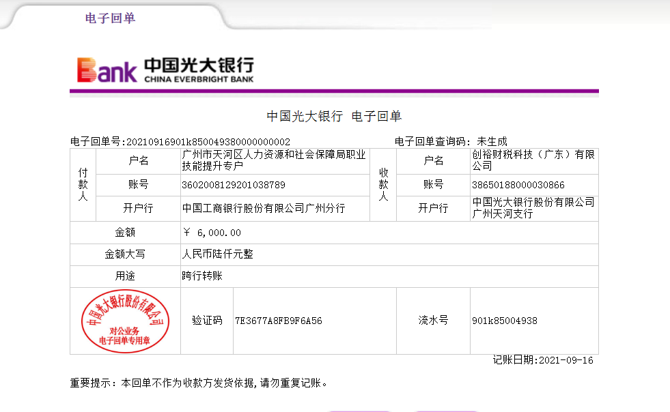This screenshot has width=670, height=412.
Task: Click the China Everbright Bank logo
Action: 165,70
